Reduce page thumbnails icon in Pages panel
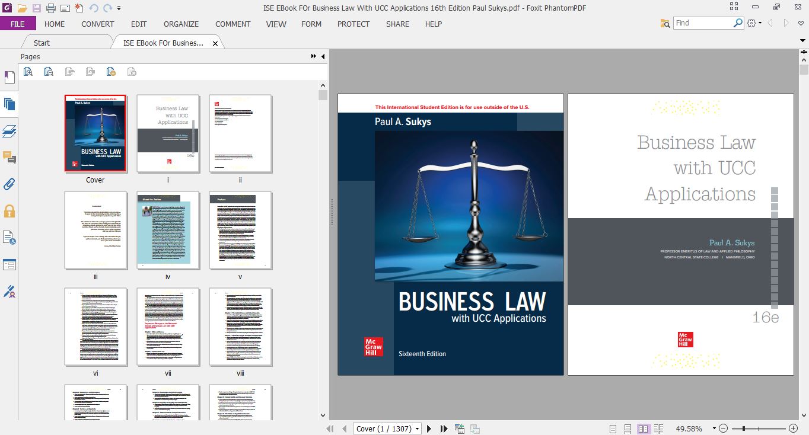809x435 pixels. pos(49,72)
